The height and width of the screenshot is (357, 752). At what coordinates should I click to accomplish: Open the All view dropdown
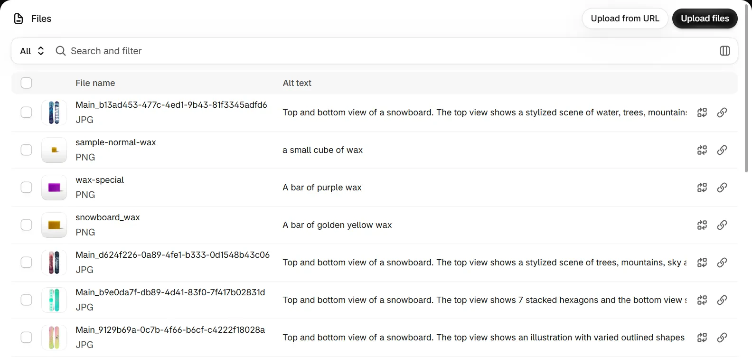(x=32, y=51)
